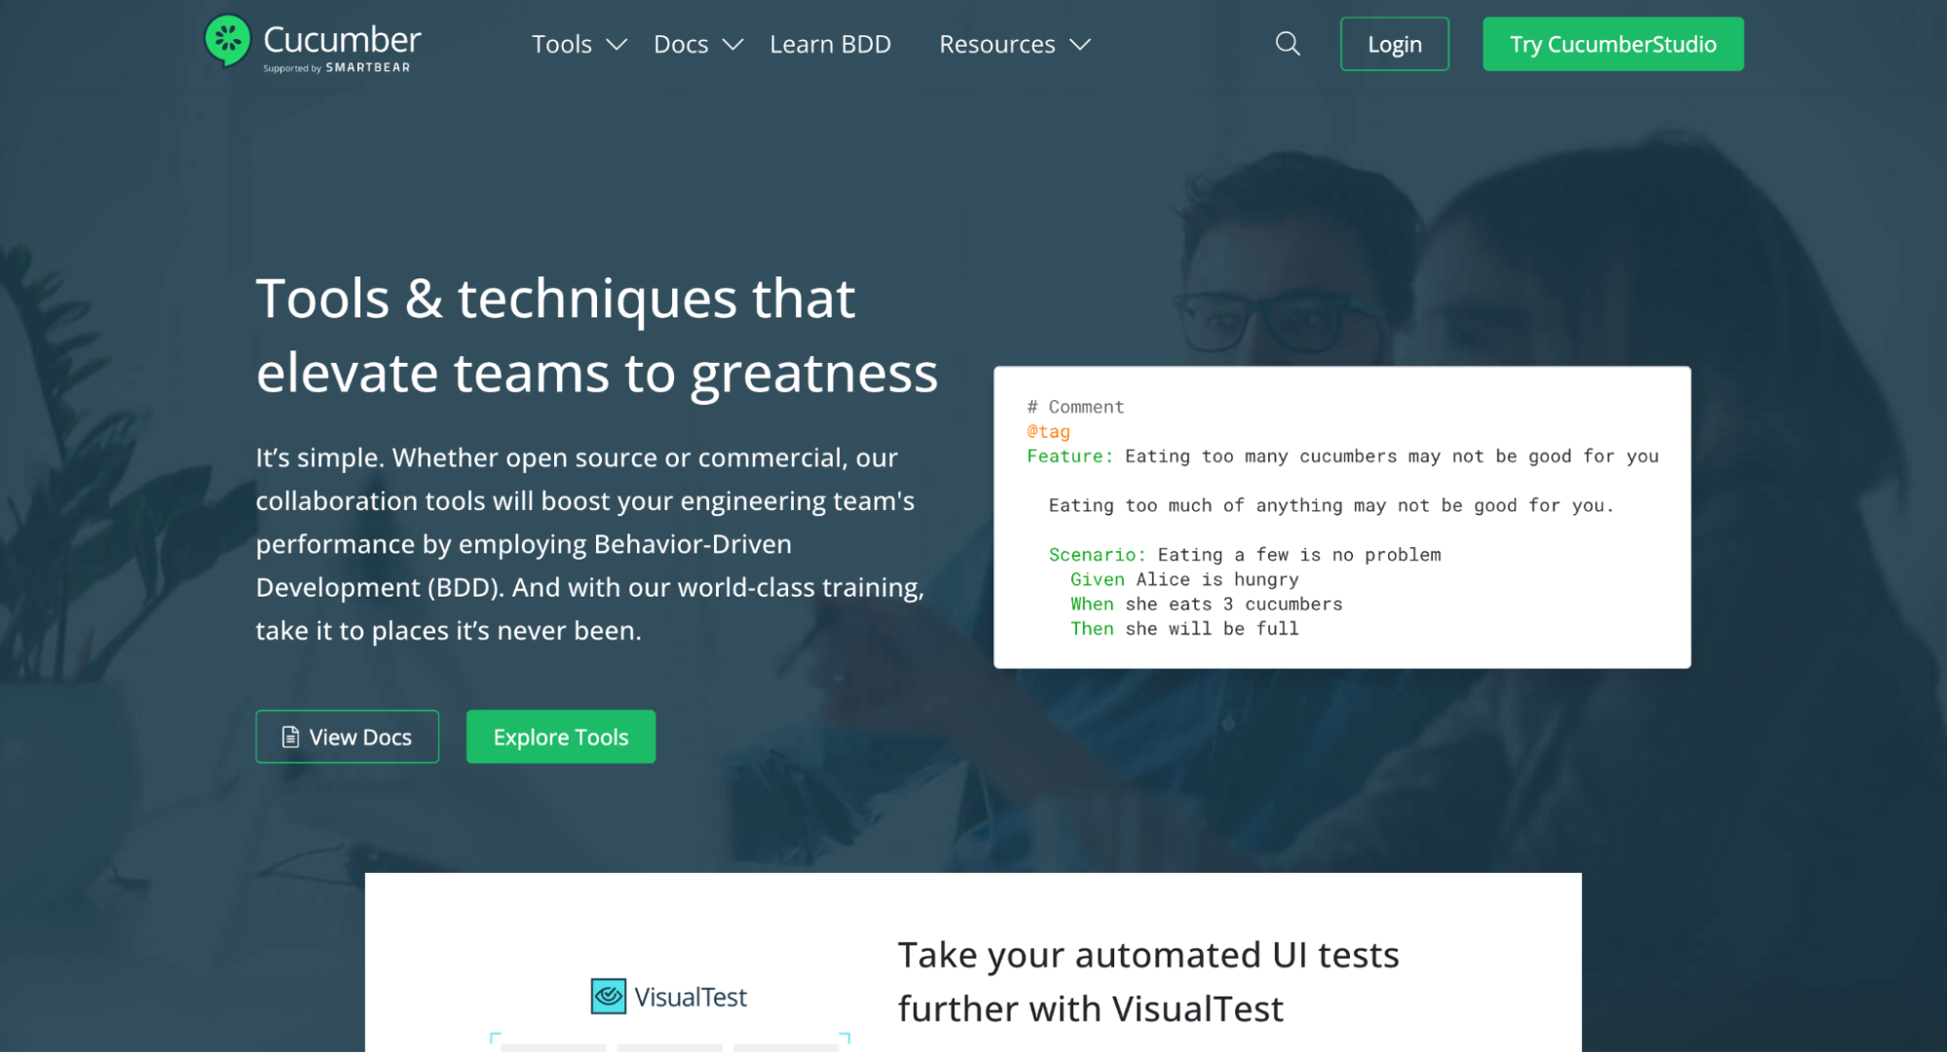1947x1053 pixels.
Task: Open the Resources menu
Action: coord(996,44)
